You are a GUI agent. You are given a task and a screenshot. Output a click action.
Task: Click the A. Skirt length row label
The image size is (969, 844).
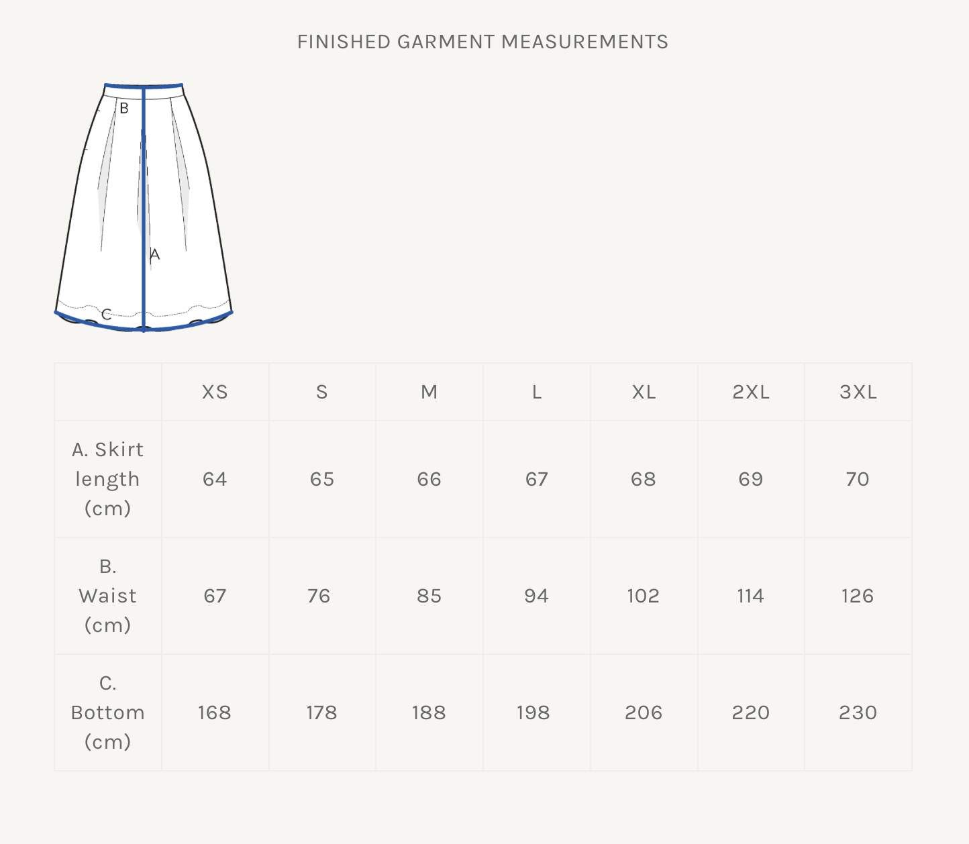(107, 478)
